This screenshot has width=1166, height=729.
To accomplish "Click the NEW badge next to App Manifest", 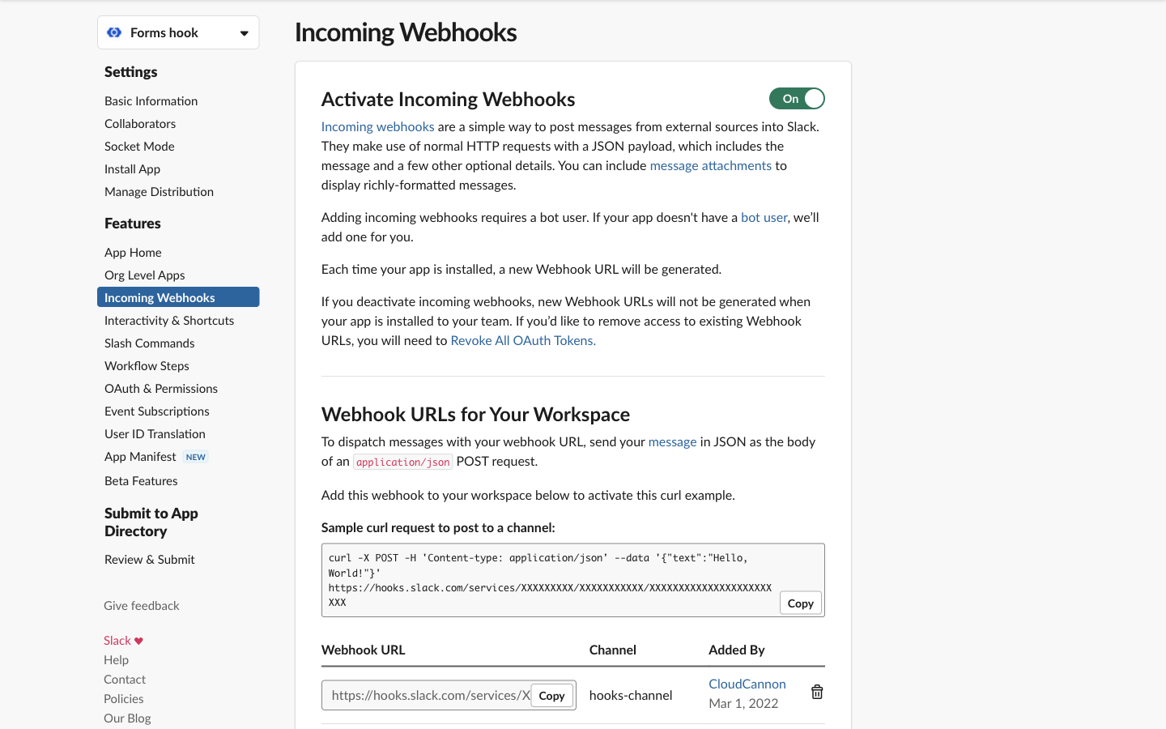I will pos(195,457).
